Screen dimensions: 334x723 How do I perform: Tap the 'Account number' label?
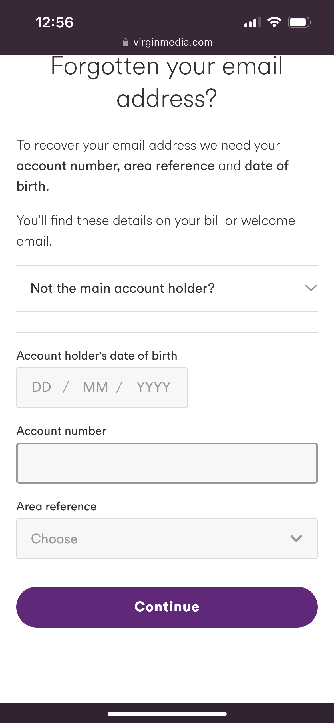click(61, 431)
